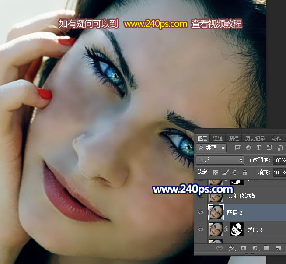Show the 盖印 修边缘 layer
286x264 pixels.
coord(201,196)
